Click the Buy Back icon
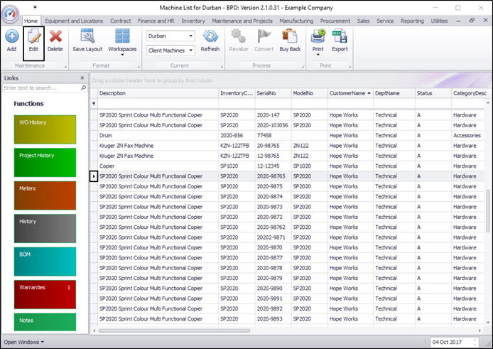The height and width of the screenshot is (349, 493). tap(290, 40)
